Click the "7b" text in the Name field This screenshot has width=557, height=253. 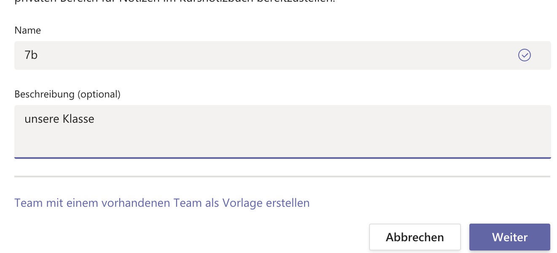(31, 55)
